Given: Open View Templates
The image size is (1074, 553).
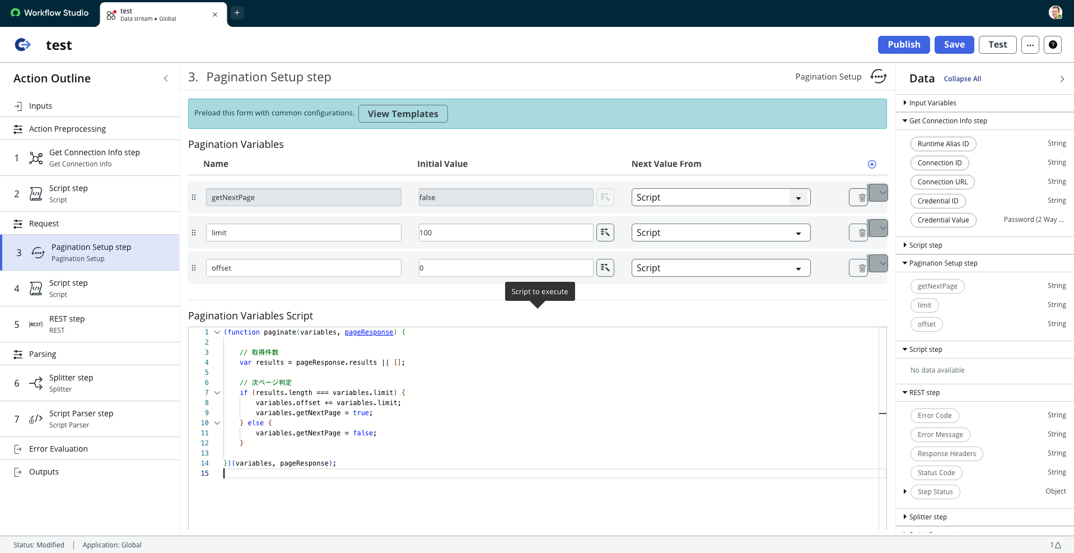Looking at the screenshot, I should pyautogui.click(x=403, y=114).
